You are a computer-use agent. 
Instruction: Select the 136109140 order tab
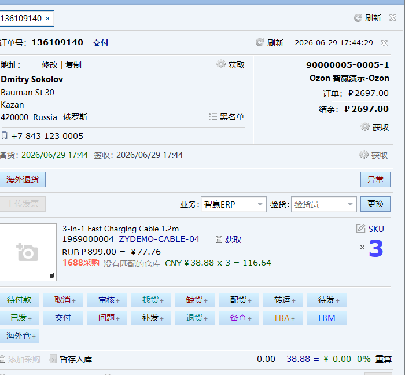click(21, 19)
